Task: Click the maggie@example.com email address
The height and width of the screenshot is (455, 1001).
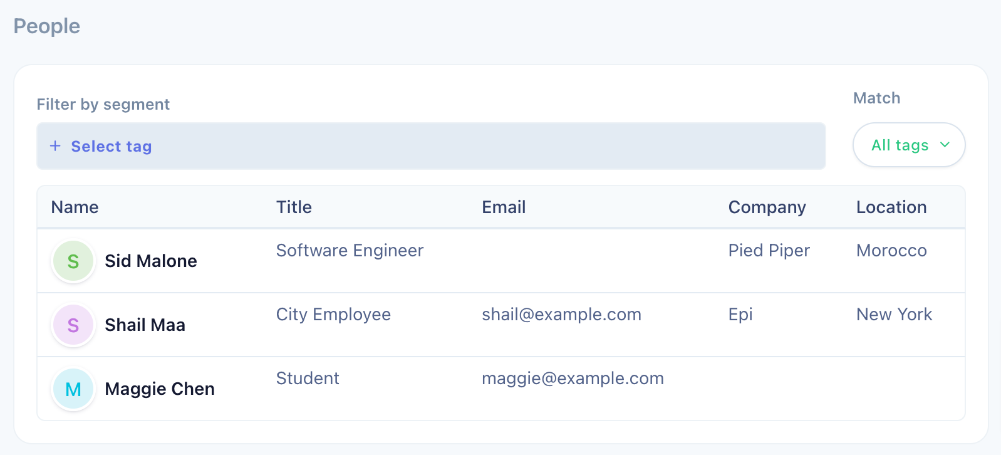Action: pos(573,379)
